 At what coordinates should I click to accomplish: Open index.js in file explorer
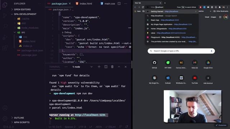28,46
